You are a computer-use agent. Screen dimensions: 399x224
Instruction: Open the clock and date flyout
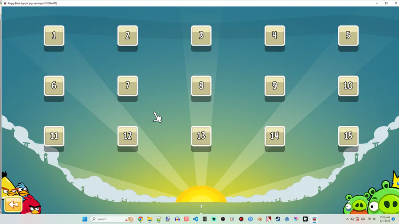[x=385, y=219]
